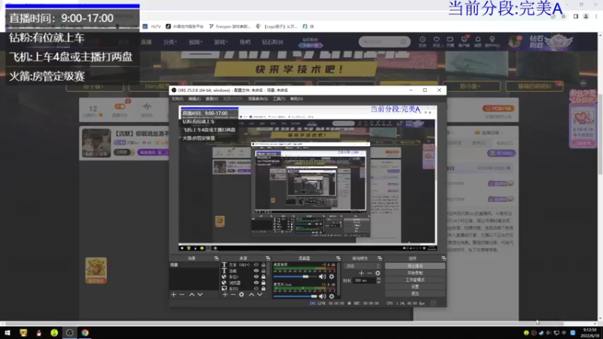Remove selected scene with minus icon

(x=182, y=295)
